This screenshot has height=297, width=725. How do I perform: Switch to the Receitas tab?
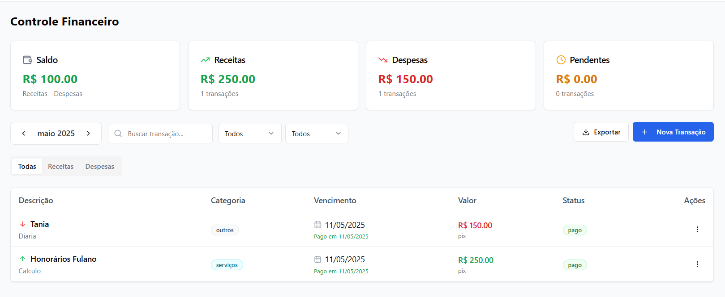(60, 167)
